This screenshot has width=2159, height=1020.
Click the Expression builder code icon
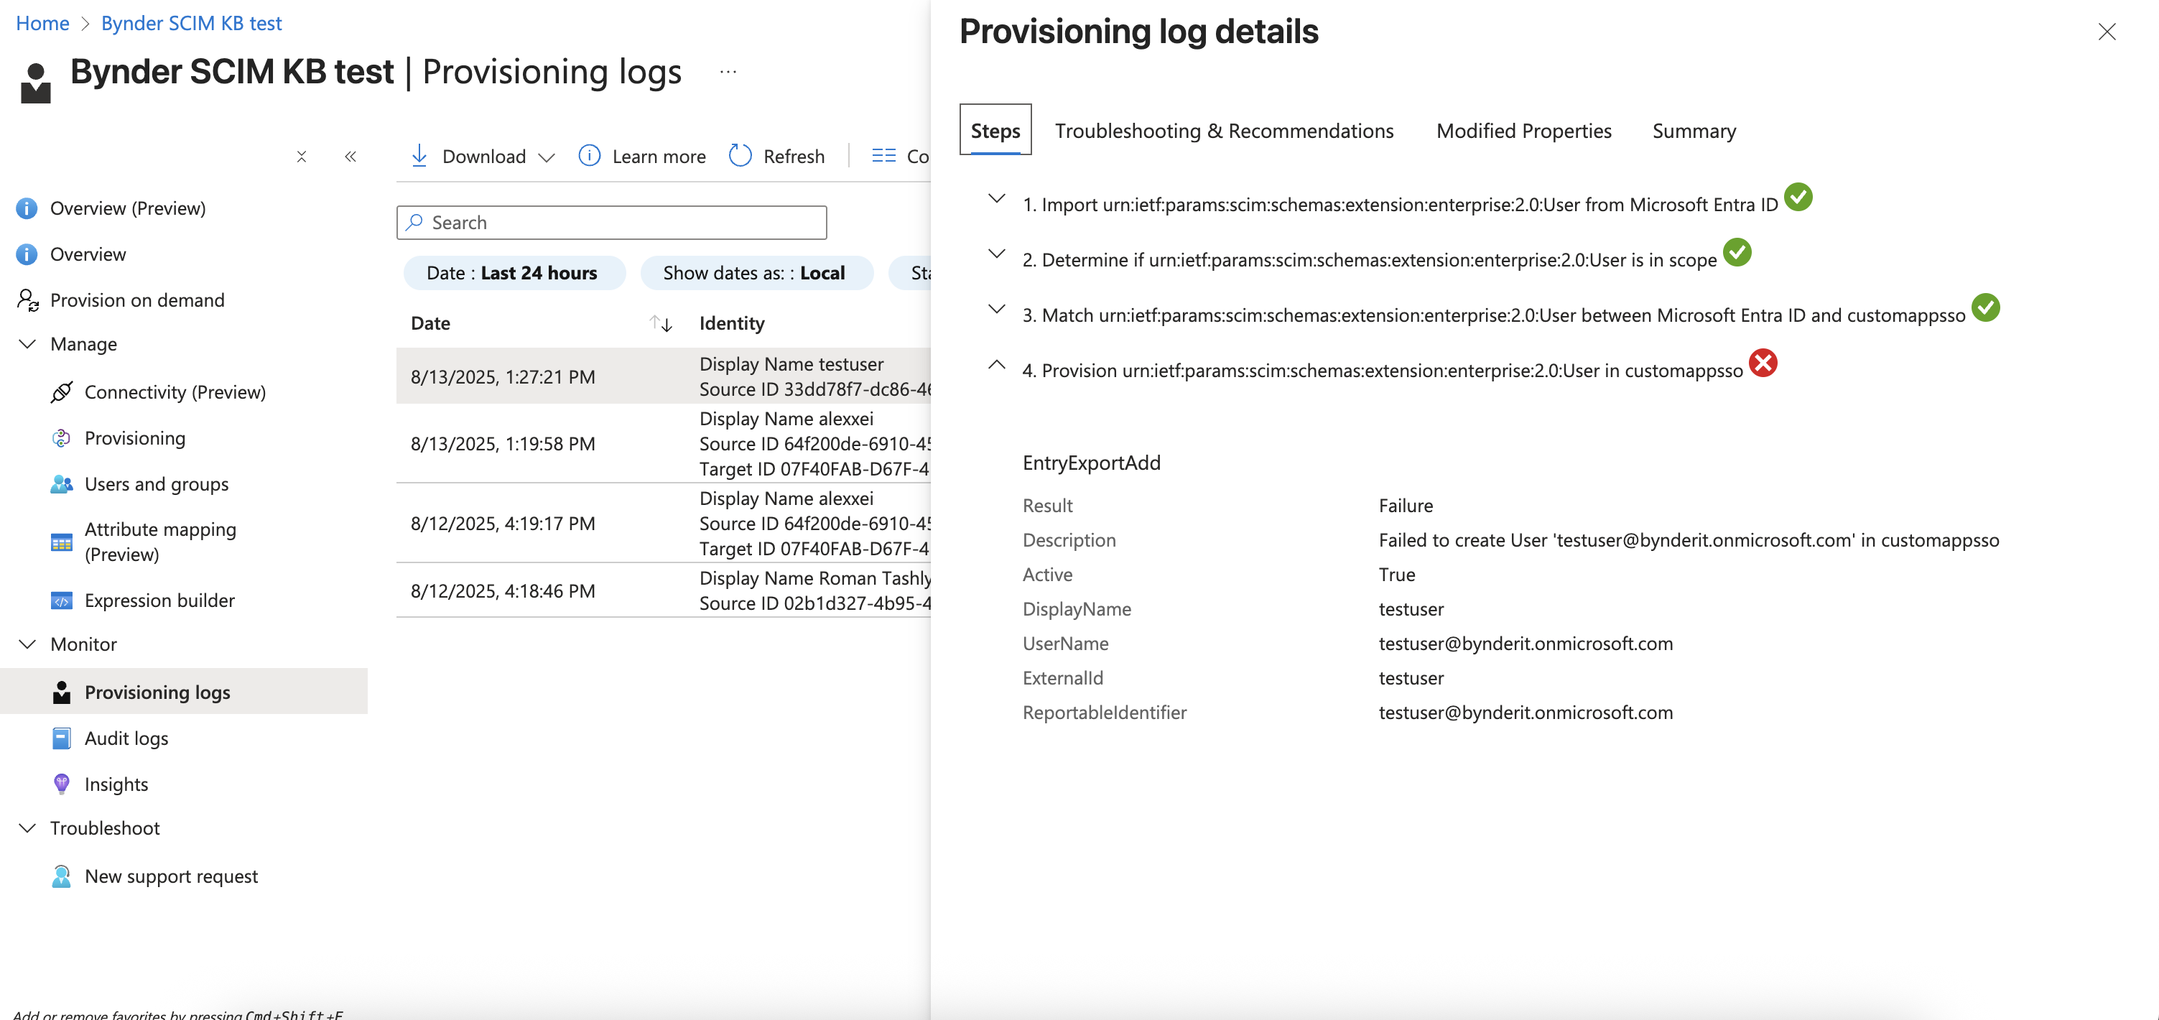tap(61, 601)
